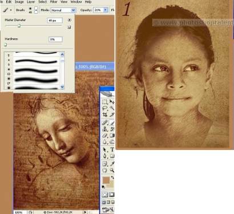Click the Master Diameter slider handle
The height and width of the screenshot is (214, 234).
[x=19, y=26]
